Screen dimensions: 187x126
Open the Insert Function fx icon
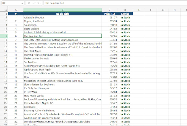tap(38, 3)
